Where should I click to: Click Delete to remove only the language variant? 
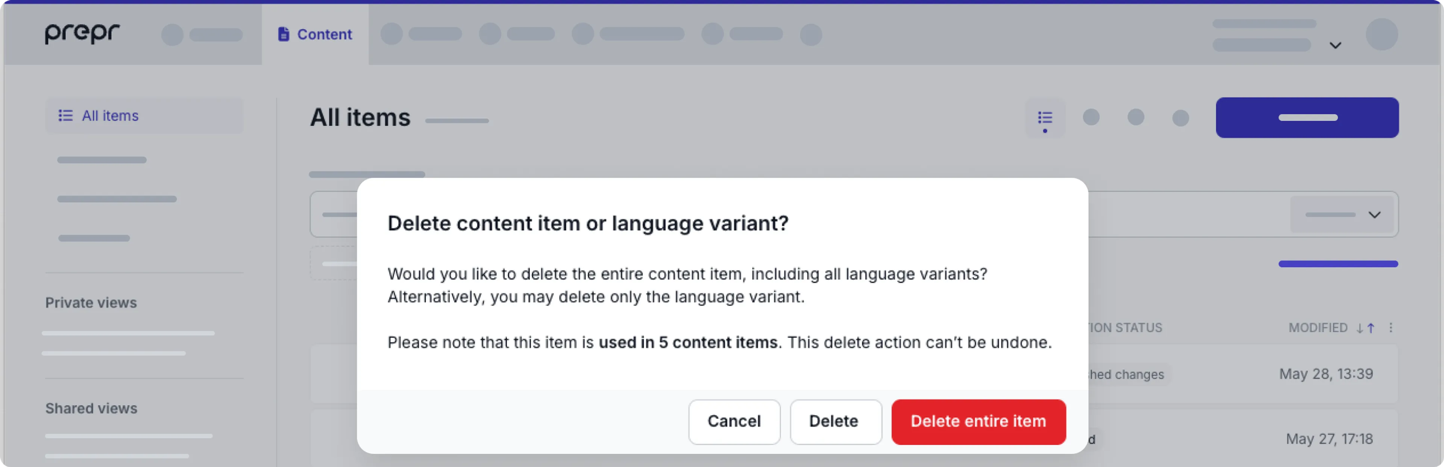835,421
